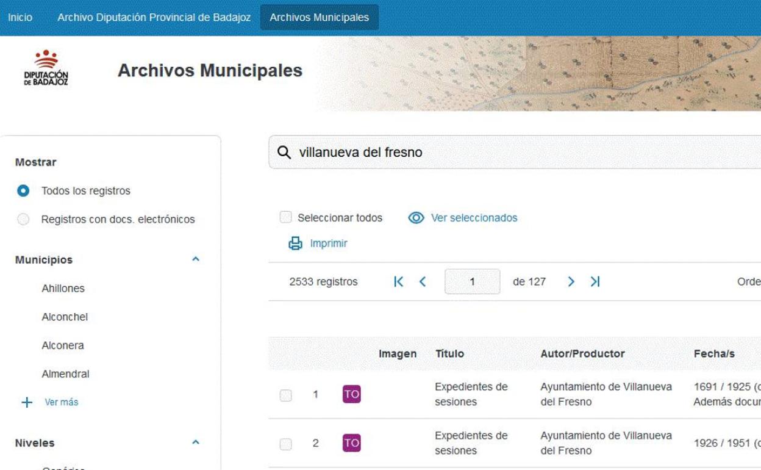Click the eye icon for Ver seleccionados

click(x=416, y=218)
